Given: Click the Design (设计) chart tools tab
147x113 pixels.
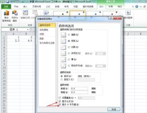Looking at the screenshot, I should click(101, 7).
